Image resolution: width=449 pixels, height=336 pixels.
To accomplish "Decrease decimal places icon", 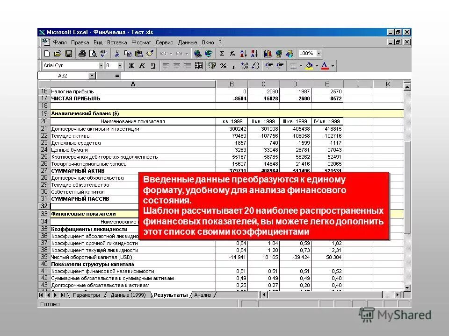I will click(255, 66).
